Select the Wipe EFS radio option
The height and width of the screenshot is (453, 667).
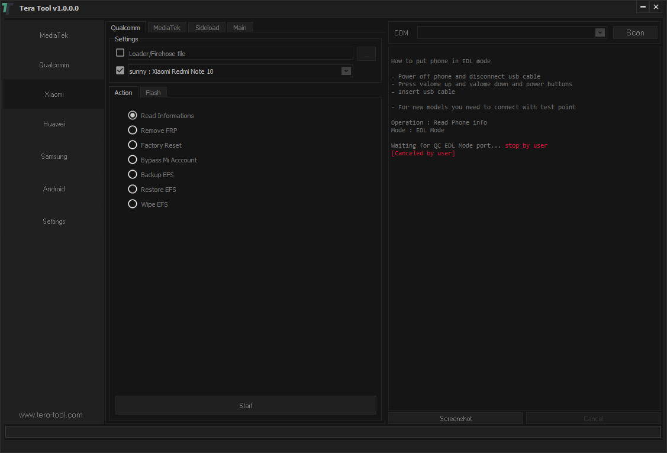133,204
